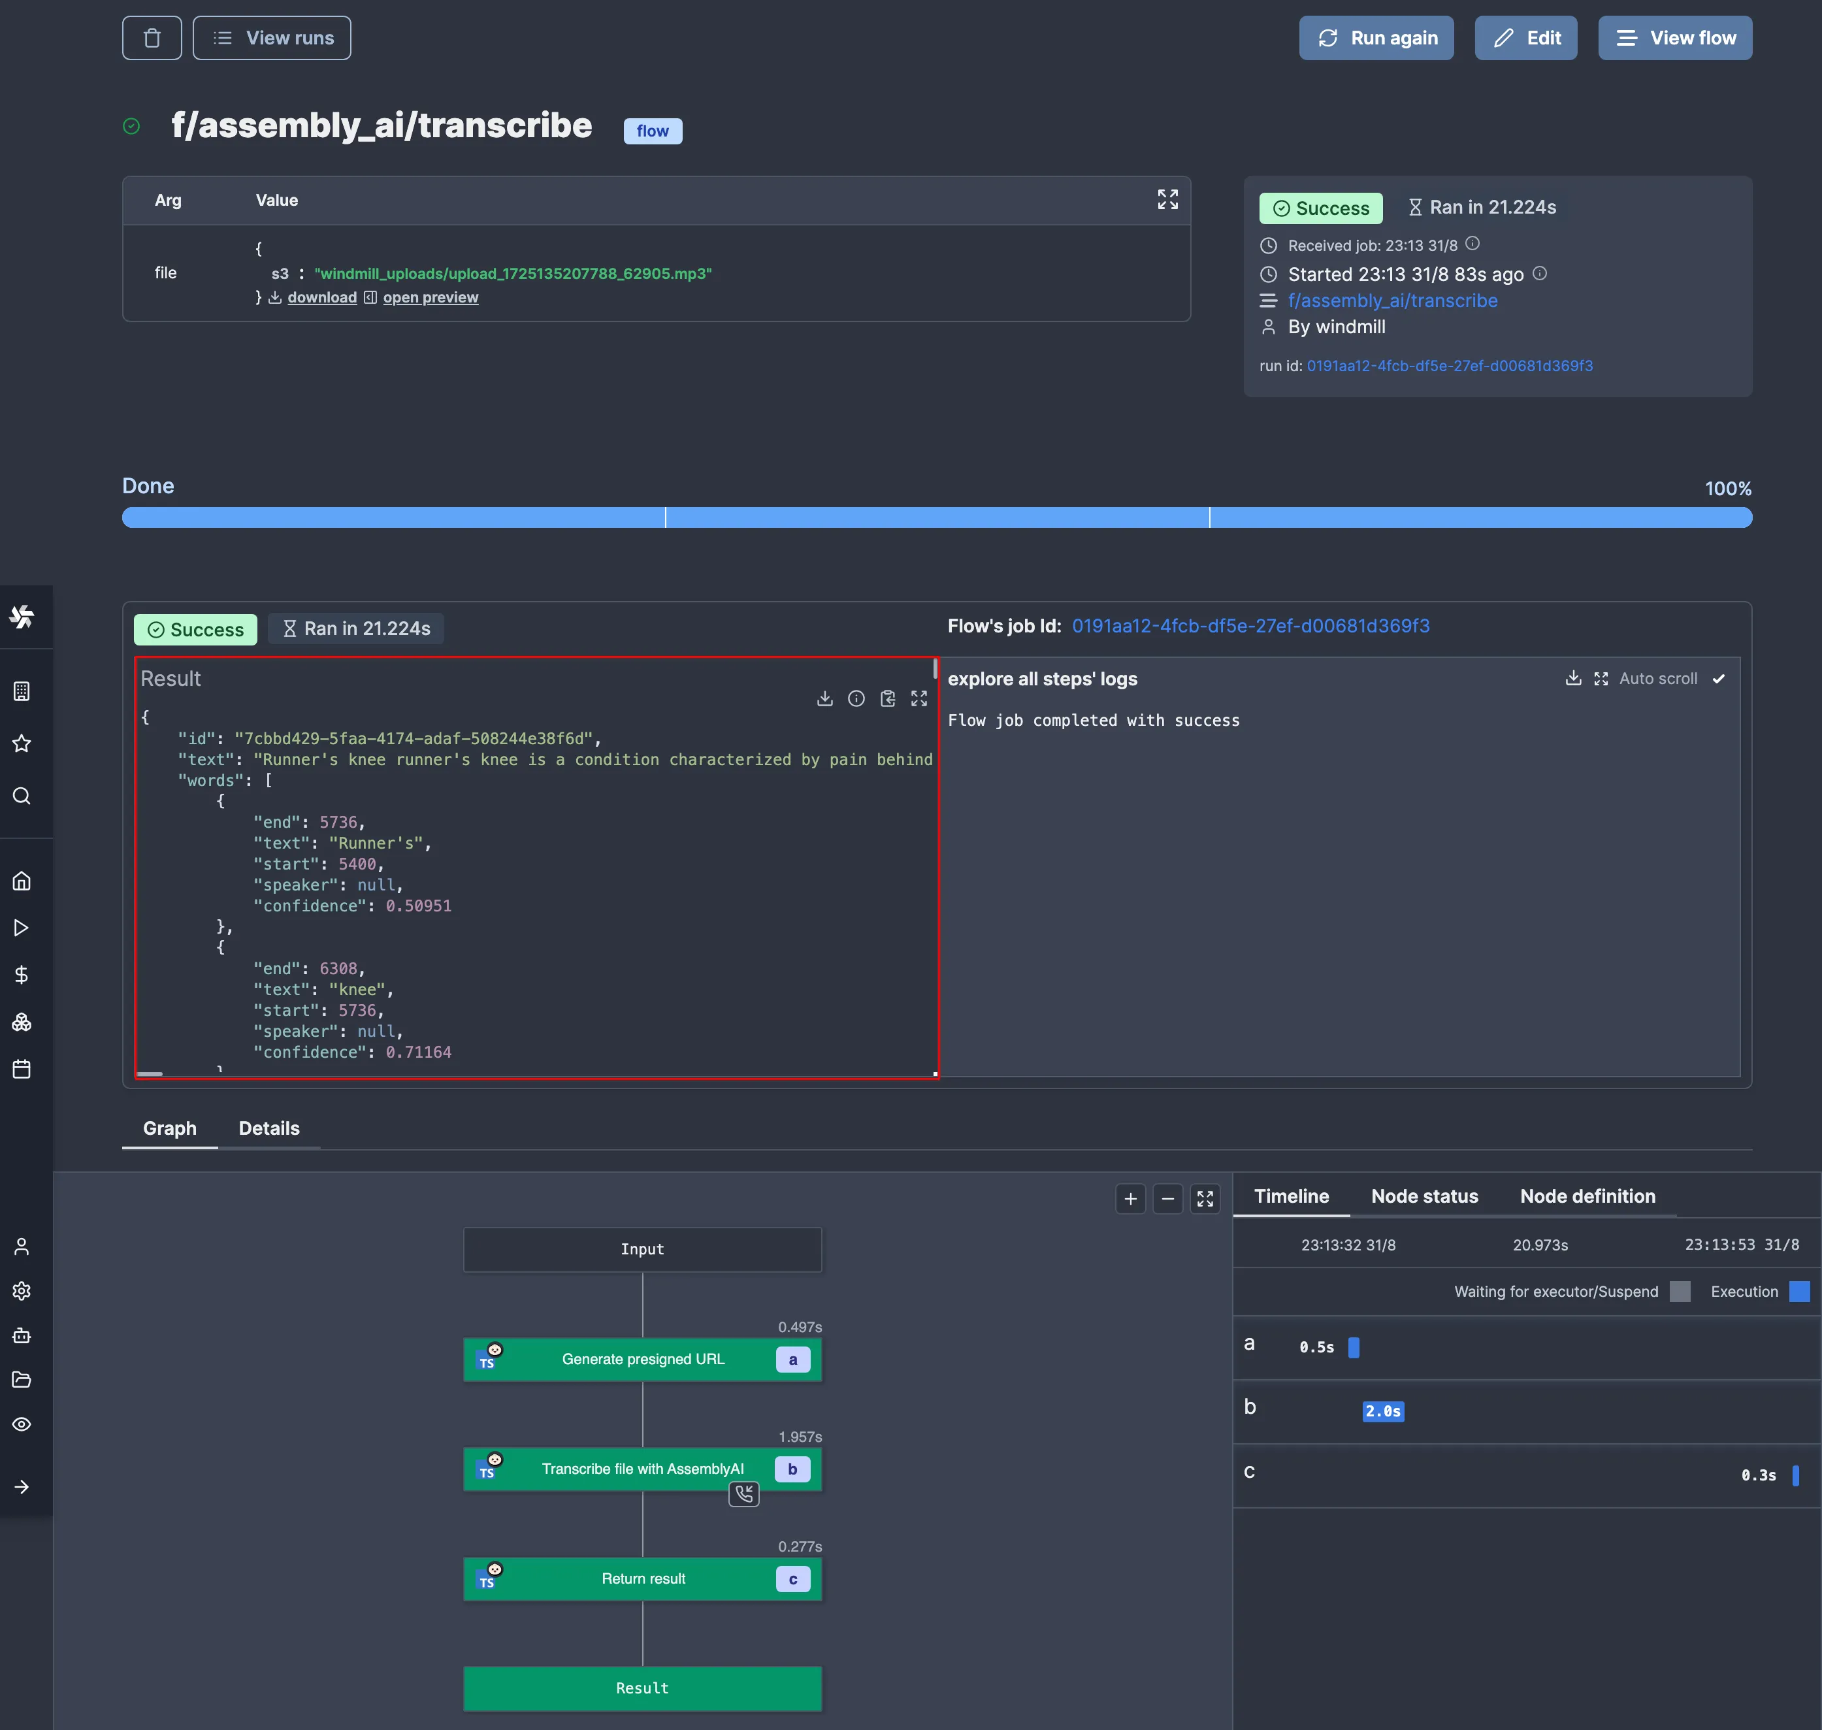Fit the flow graph to view

[x=1205, y=1199]
